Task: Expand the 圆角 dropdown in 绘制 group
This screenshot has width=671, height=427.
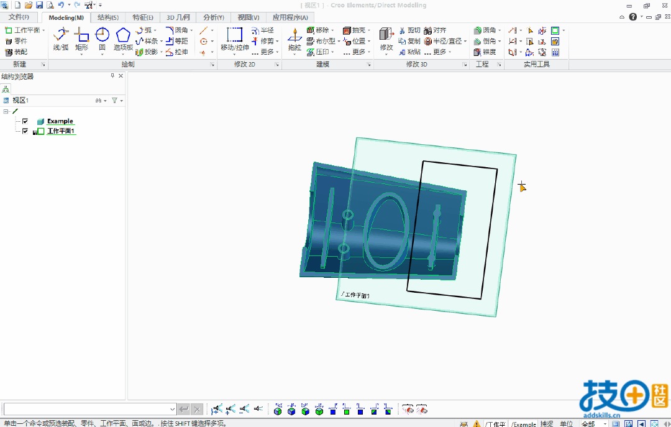Action: point(191,30)
